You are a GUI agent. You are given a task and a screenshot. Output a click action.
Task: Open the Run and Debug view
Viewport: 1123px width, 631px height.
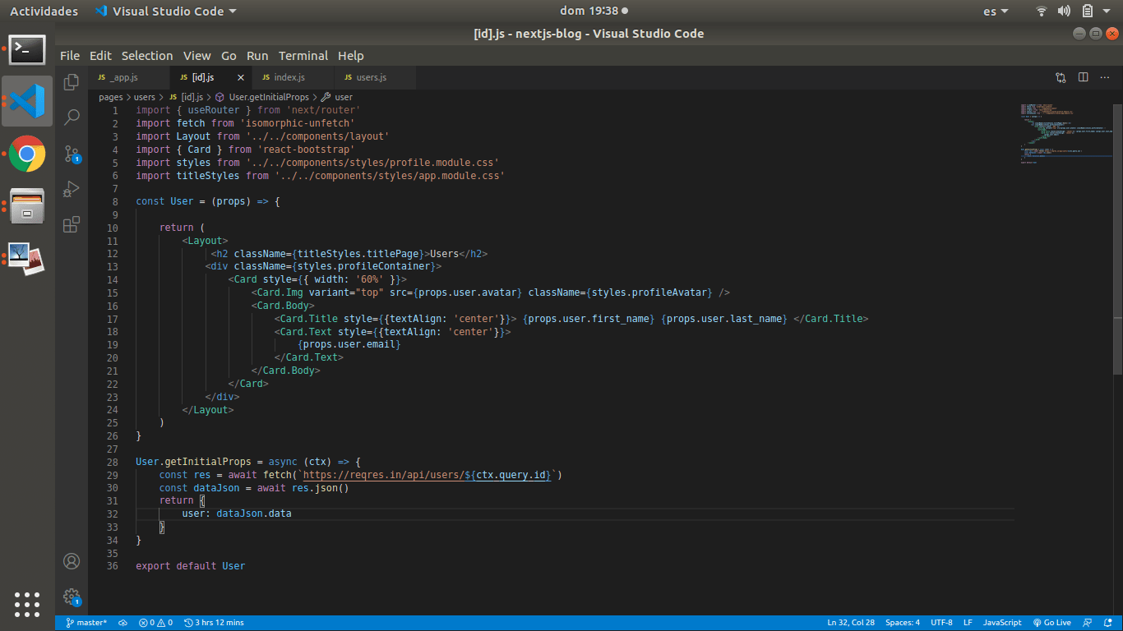(72, 189)
